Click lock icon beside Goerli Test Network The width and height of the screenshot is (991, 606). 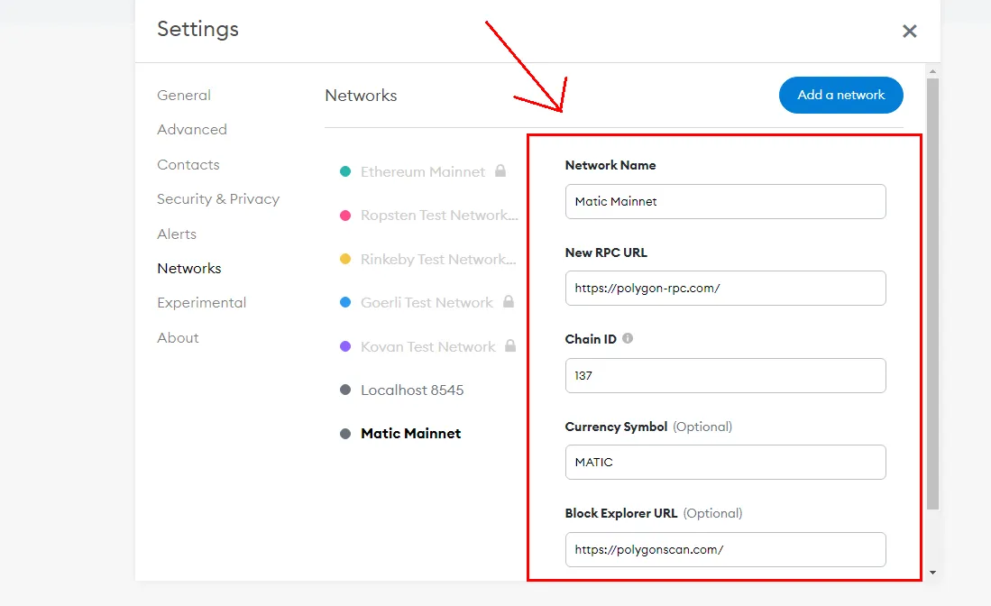[509, 301]
